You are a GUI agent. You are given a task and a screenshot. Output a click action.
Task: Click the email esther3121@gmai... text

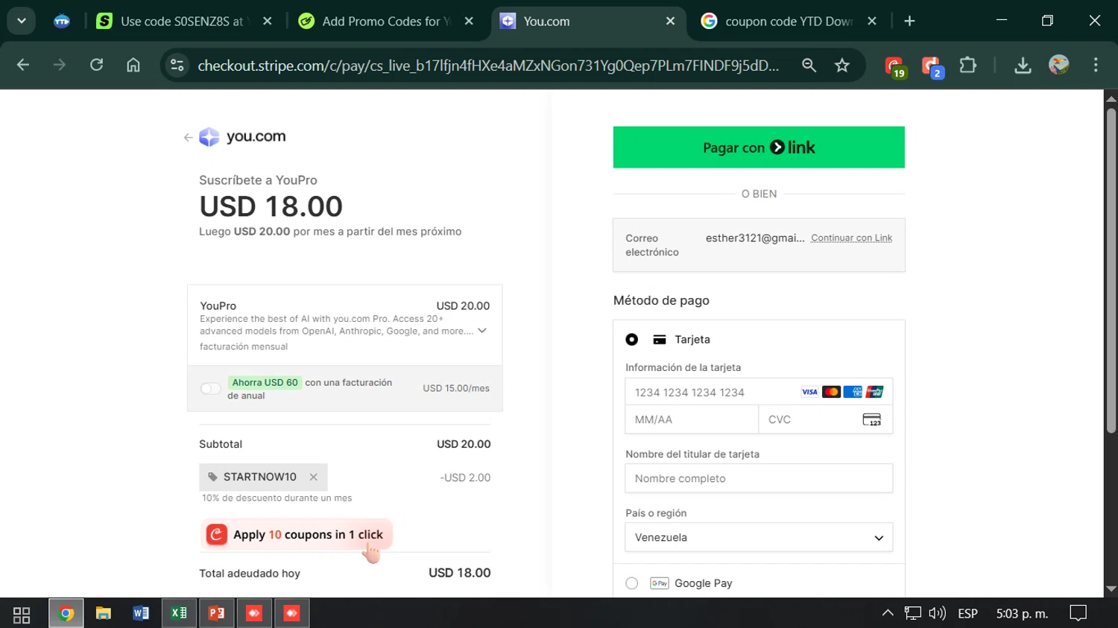tap(755, 238)
